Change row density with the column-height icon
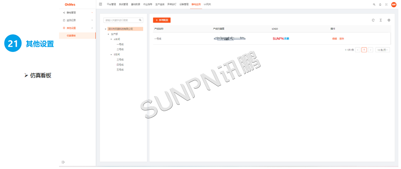The width and height of the screenshot is (401, 169). (380, 20)
